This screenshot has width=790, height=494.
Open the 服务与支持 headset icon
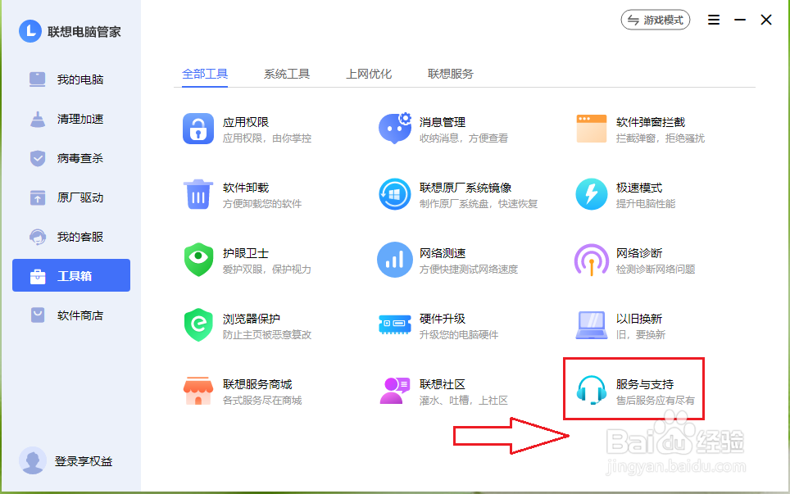592,390
